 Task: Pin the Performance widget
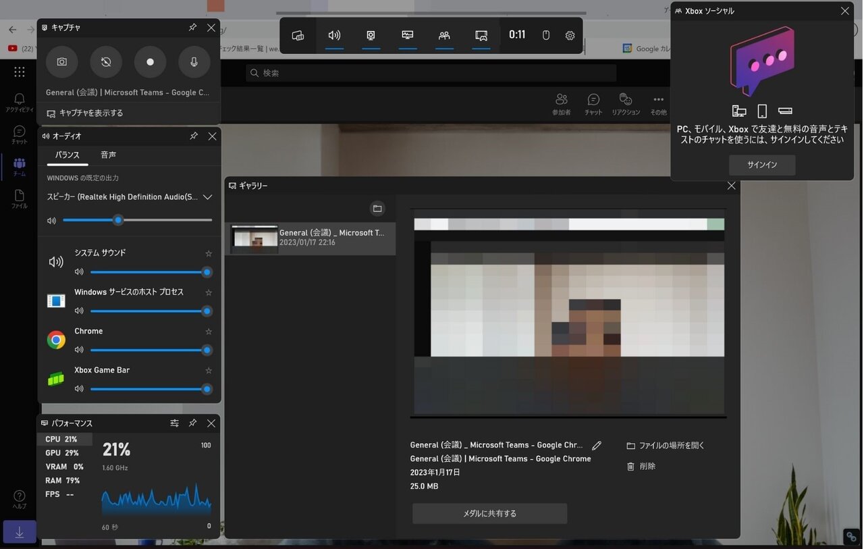[192, 423]
